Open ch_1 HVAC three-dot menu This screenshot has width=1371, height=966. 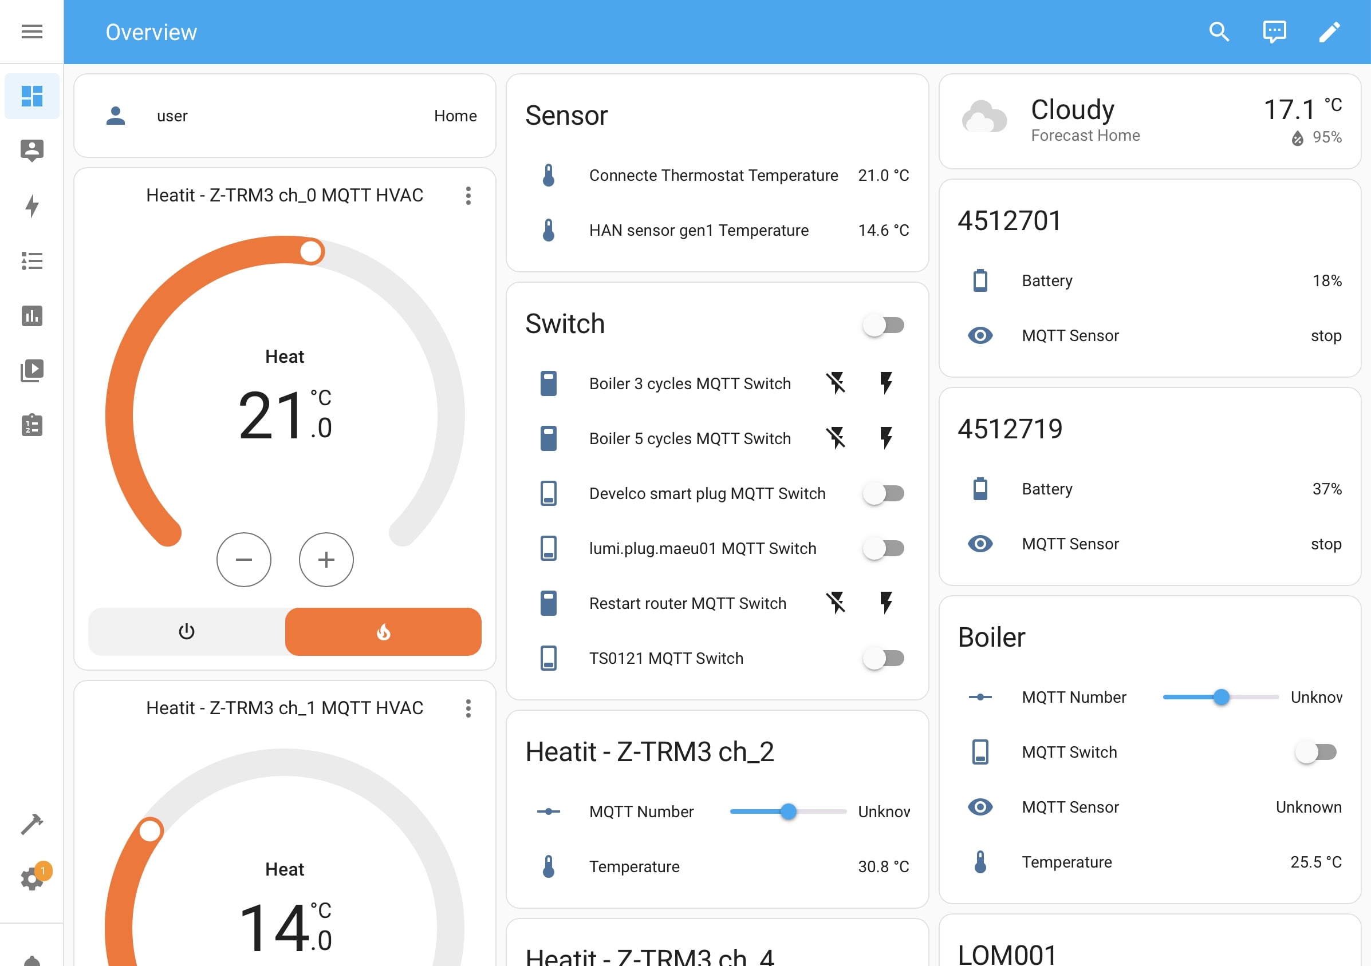[468, 708]
